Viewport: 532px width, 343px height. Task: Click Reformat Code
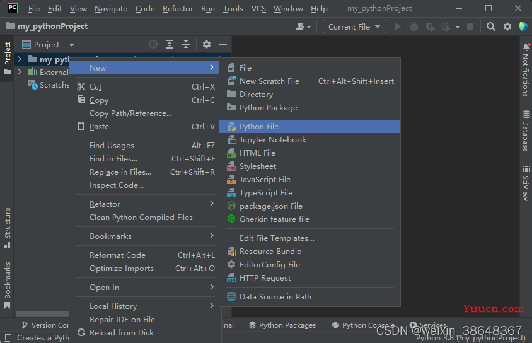tap(144, 255)
